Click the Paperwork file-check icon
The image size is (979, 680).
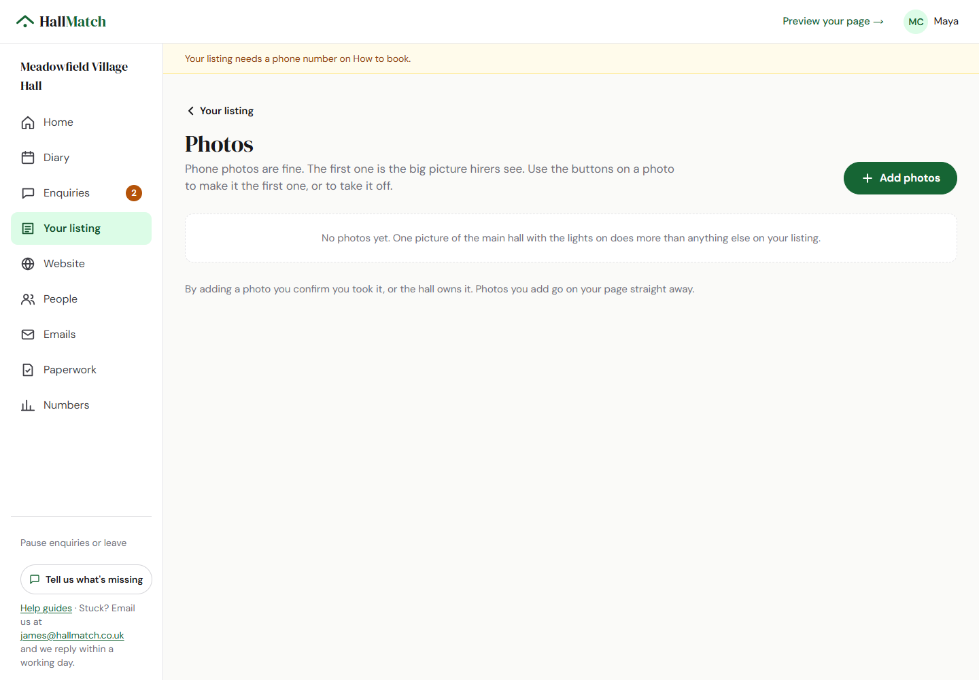coord(28,370)
